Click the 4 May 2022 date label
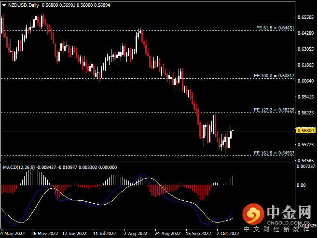This screenshot has height=238, width=318. pyautogui.click(x=13, y=234)
